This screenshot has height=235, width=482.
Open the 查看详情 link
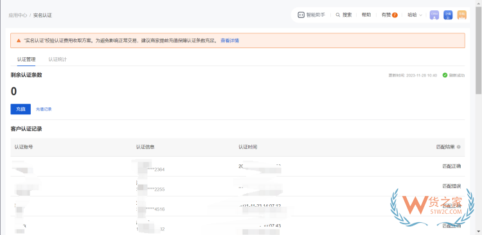click(x=230, y=40)
